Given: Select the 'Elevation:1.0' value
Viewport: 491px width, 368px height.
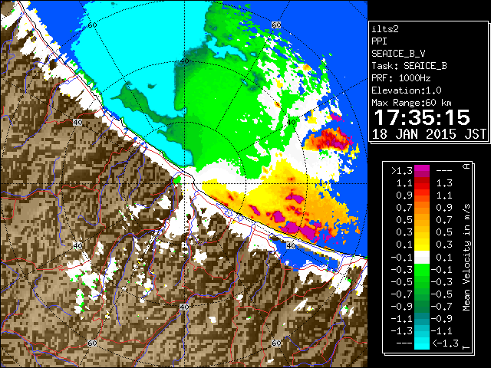Looking at the screenshot, I should point(407,90).
